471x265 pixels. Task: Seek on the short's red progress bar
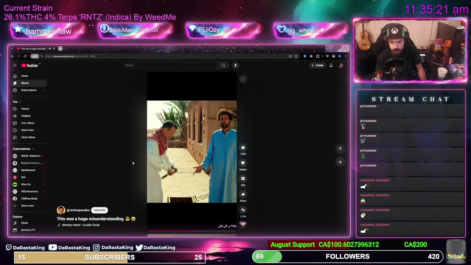[192, 231]
